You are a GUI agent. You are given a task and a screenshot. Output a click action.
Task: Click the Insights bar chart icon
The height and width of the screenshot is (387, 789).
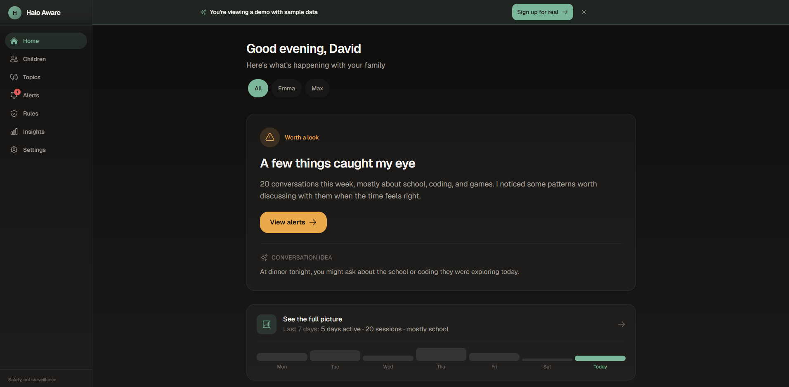(14, 132)
